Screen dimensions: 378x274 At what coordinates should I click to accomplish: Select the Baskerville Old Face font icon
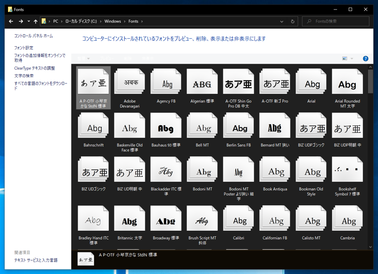(130, 125)
